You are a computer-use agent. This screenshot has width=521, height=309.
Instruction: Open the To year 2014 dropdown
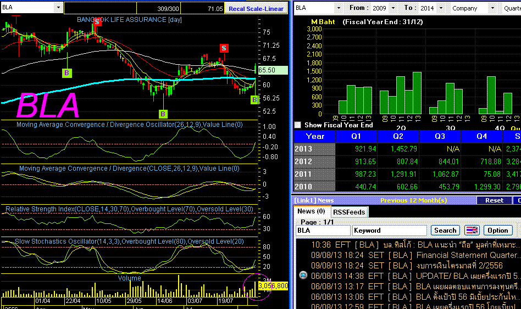441,8
